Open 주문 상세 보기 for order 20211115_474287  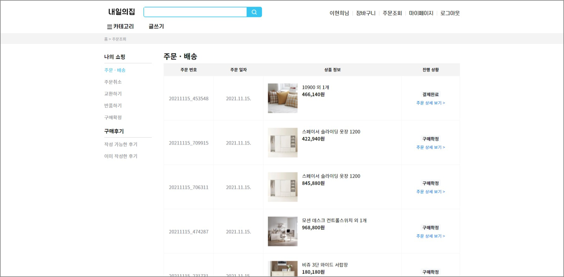pos(431,236)
